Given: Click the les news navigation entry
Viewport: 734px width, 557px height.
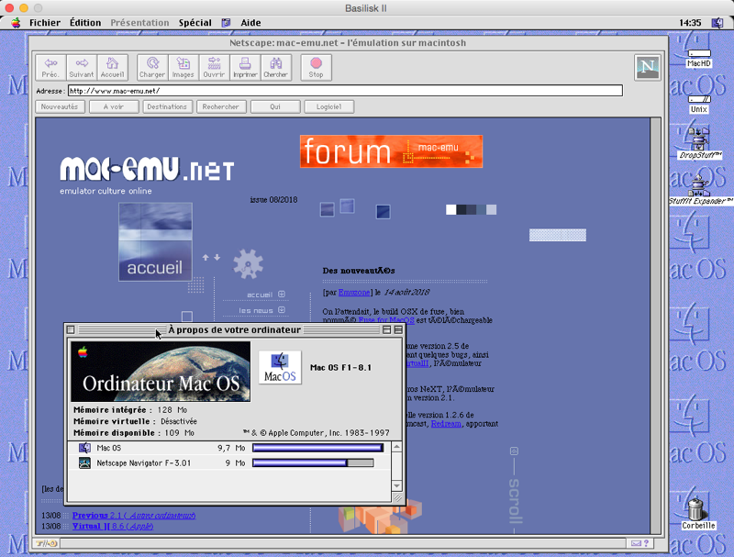Looking at the screenshot, I should pyautogui.click(x=261, y=310).
